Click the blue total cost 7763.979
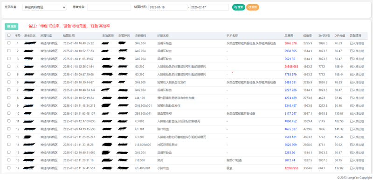This screenshot has width=373, height=180. (290, 75)
